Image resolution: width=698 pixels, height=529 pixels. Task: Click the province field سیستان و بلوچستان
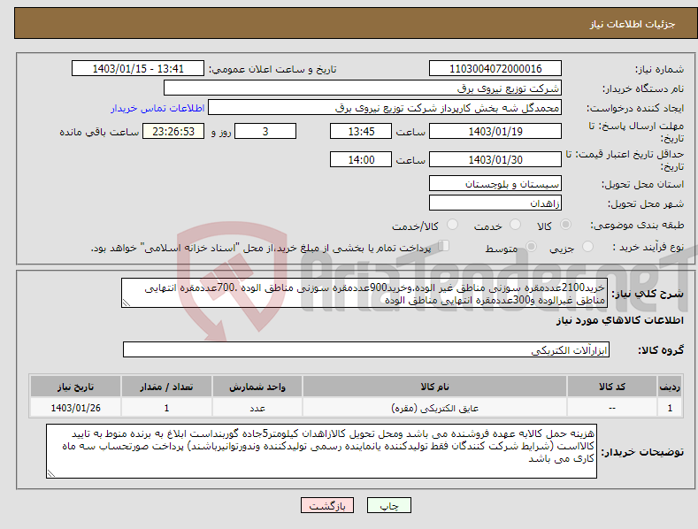click(x=495, y=183)
